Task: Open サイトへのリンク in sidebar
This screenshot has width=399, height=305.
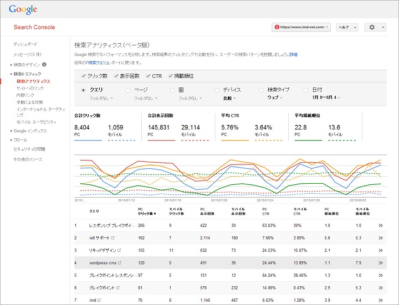Action: (30, 88)
